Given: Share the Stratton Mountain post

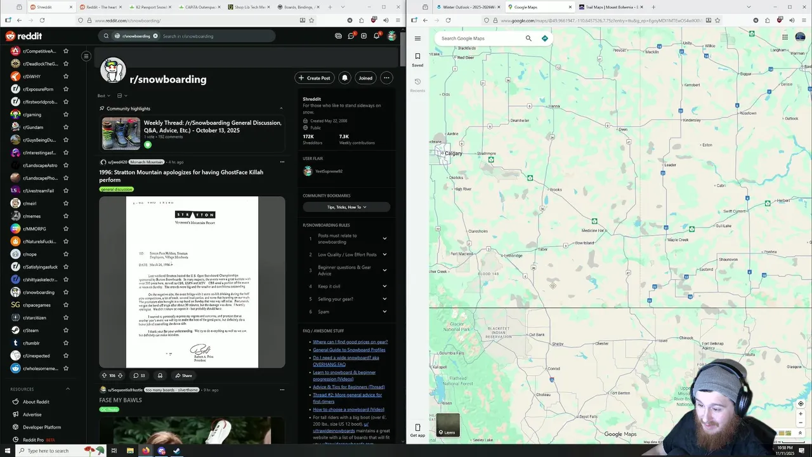Looking at the screenshot, I should point(183,375).
